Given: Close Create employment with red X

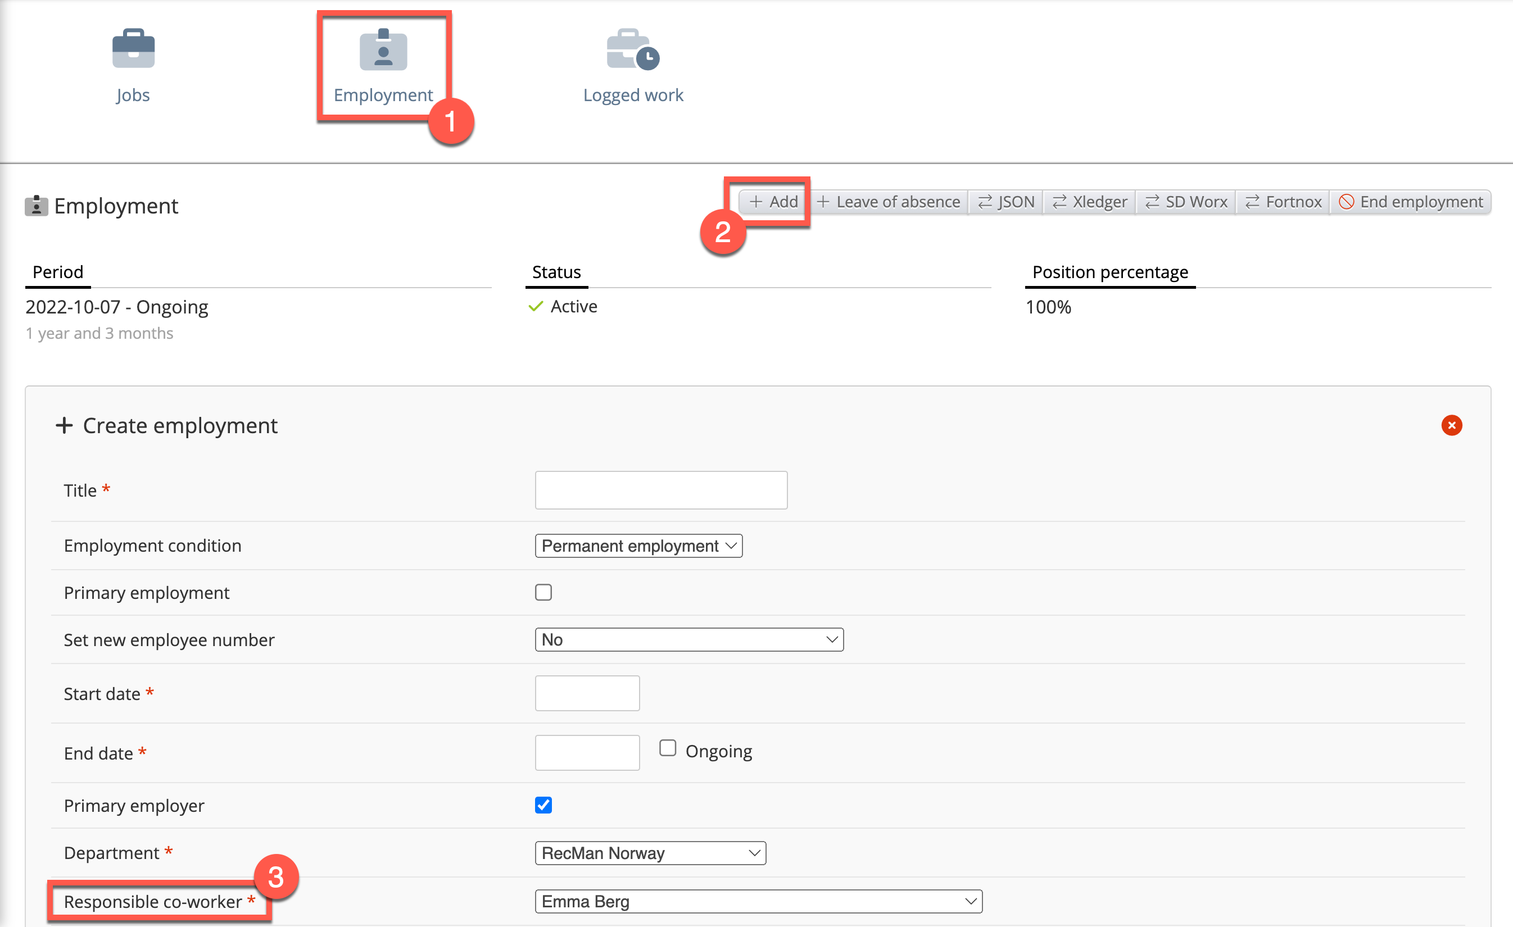Looking at the screenshot, I should (x=1451, y=425).
